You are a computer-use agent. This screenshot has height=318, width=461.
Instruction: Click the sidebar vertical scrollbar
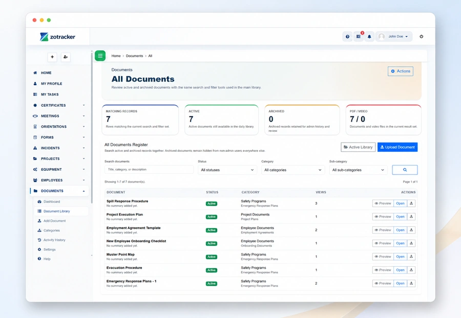(x=92, y=128)
